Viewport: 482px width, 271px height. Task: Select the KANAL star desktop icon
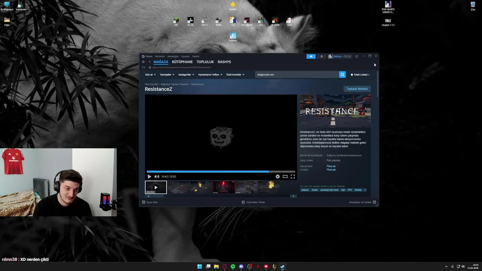(x=233, y=6)
